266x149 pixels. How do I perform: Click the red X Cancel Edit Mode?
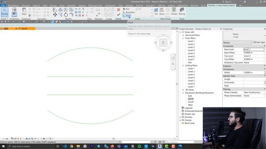pyautogui.click(x=118, y=10)
